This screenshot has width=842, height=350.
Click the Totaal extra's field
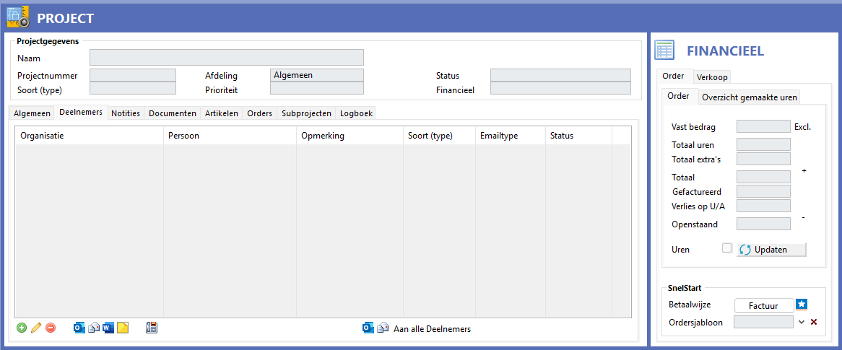pos(763,159)
